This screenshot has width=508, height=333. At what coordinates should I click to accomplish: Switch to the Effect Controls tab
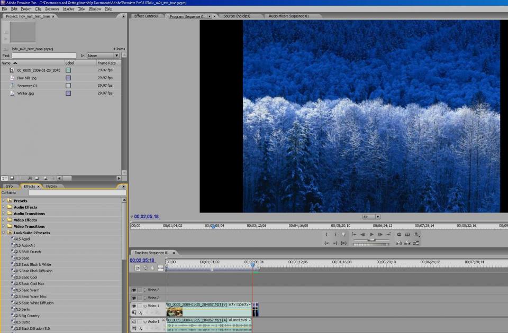[x=146, y=16]
